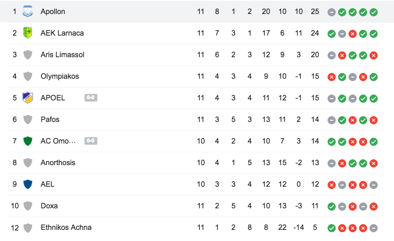Click the Ethnikos Achna team name
The height and width of the screenshot is (241, 394).
click(66, 228)
